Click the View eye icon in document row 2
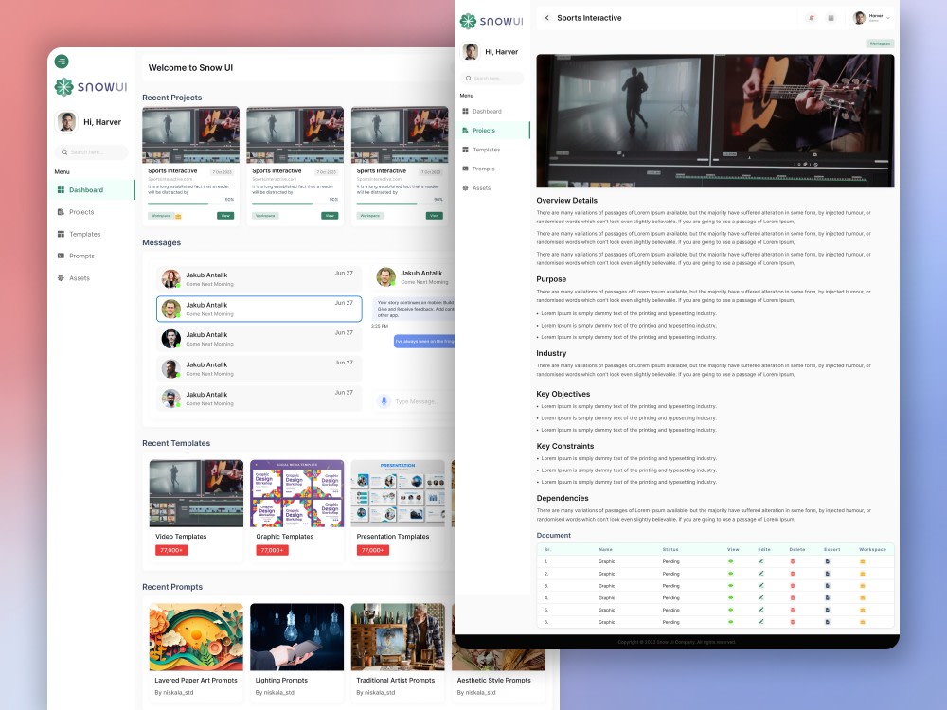Viewport: 947px width, 710px height. tap(731, 574)
